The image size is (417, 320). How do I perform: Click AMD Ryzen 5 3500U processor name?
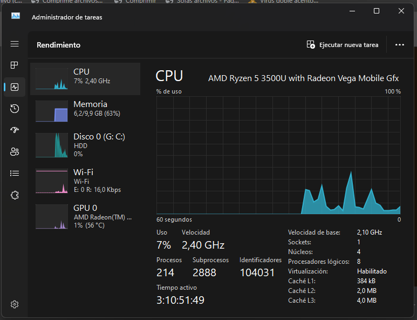click(303, 78)
